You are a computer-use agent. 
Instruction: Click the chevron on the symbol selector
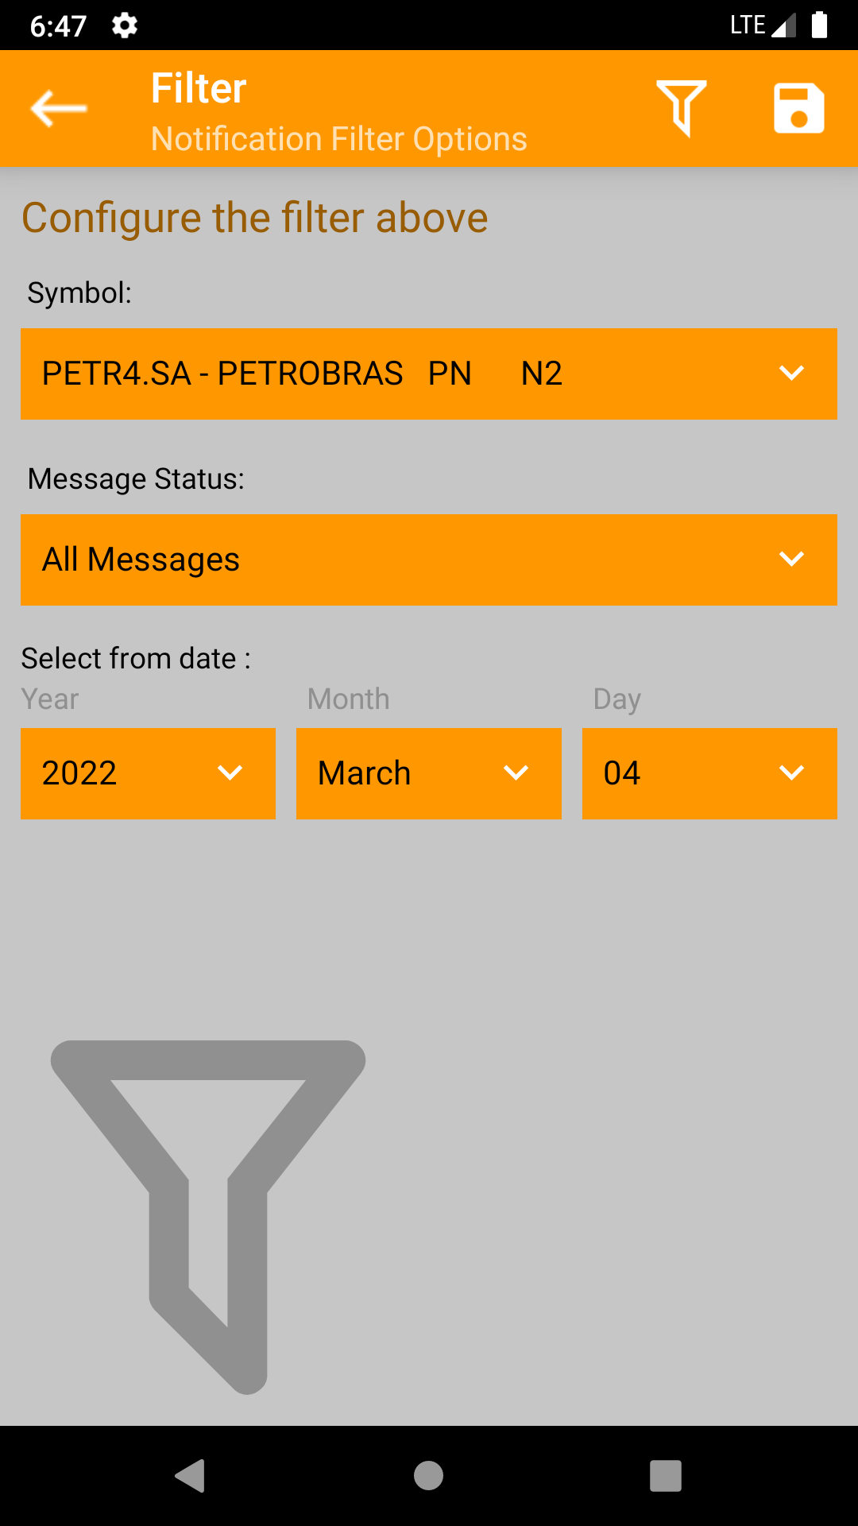click(x=791, y=373)
